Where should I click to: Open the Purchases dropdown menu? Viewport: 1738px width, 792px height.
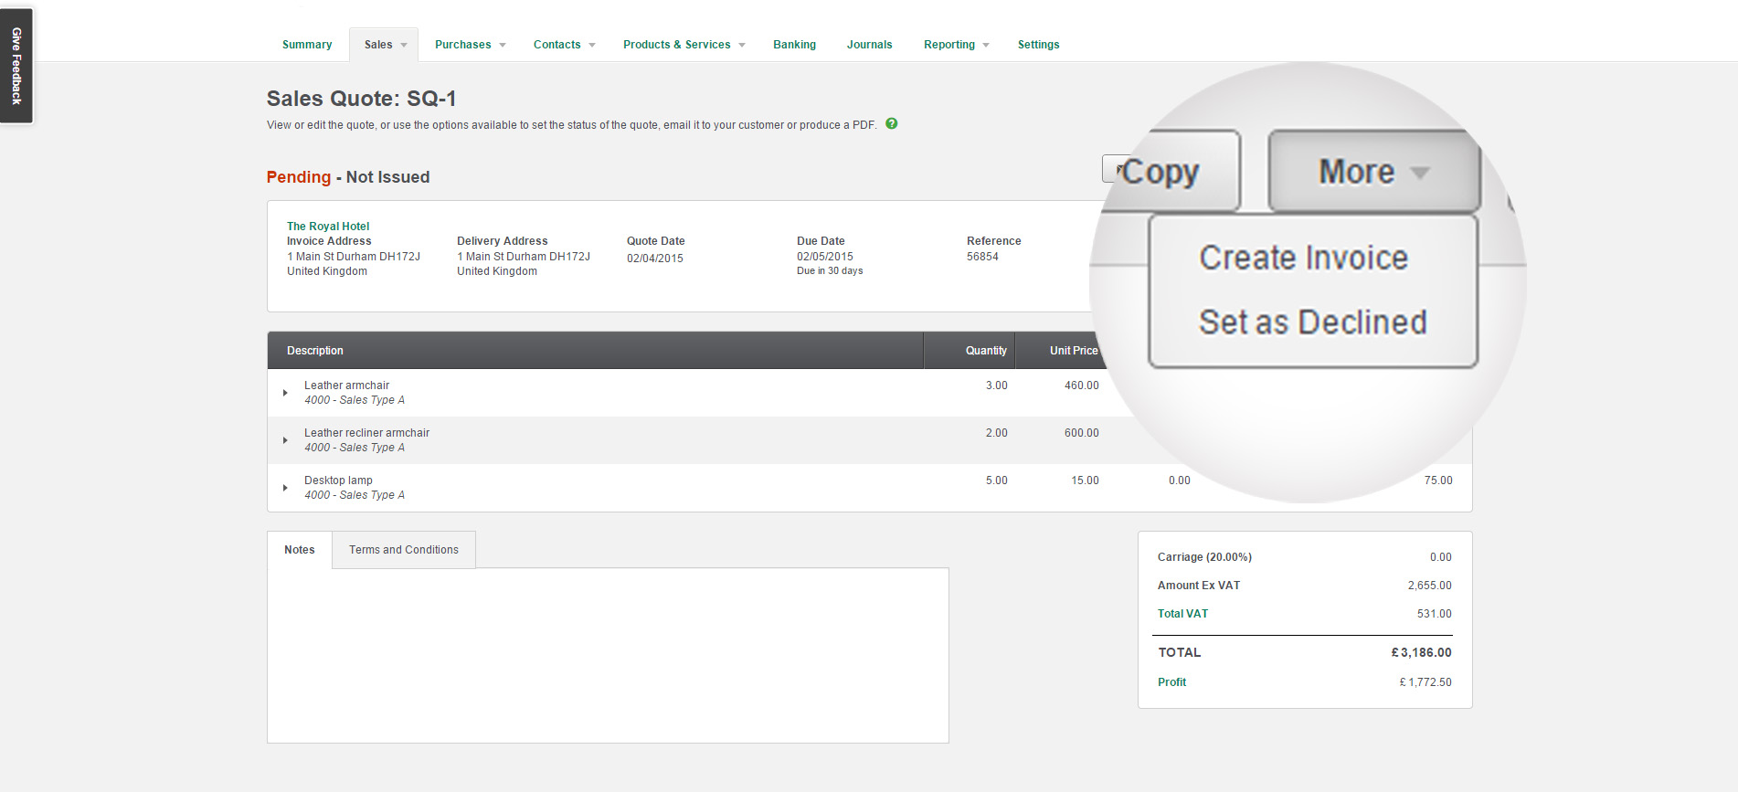[470, 45]
